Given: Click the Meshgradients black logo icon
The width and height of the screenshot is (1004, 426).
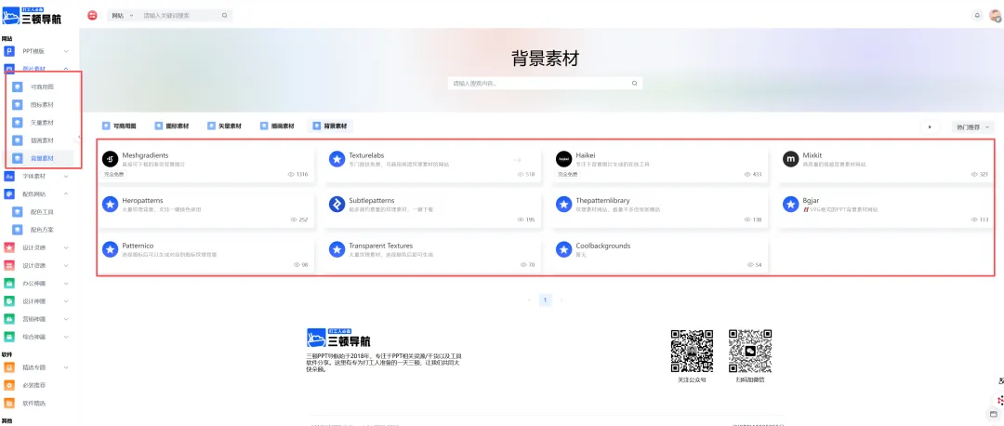Looking at the screenshot, I should 110,159.
